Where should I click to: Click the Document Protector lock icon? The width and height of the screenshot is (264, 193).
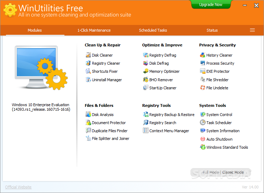(x=88, y=123)
